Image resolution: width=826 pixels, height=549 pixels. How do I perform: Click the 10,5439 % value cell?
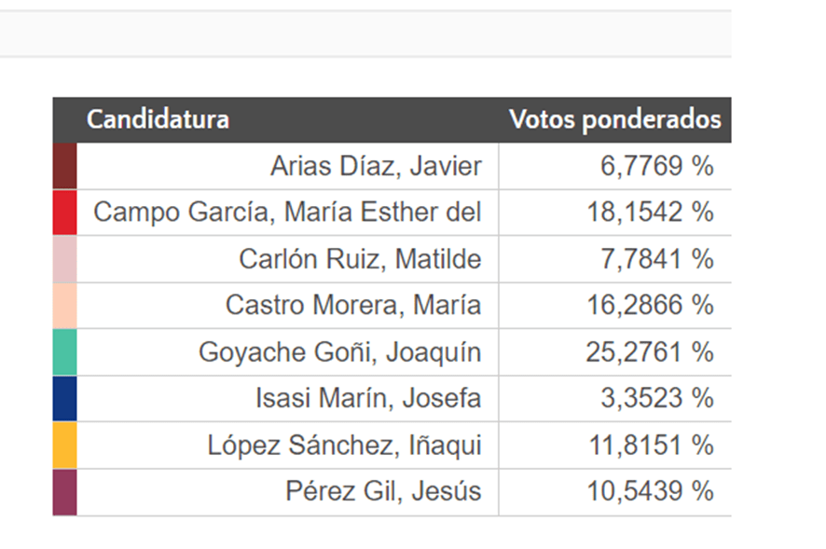pos(650,492)
